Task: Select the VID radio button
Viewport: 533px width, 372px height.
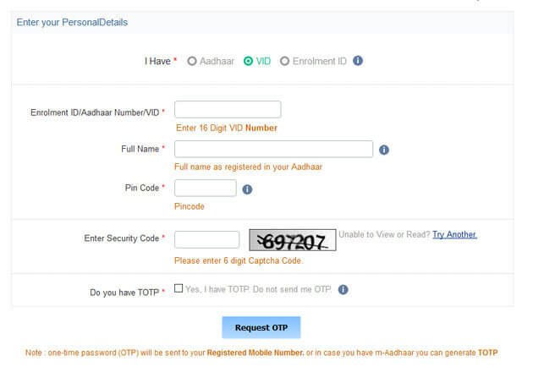Action: click(248, 61)
